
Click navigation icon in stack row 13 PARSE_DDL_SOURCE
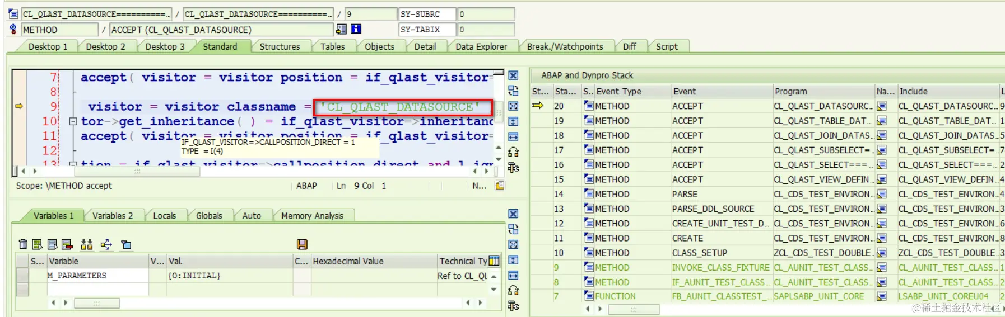point(882,209)
